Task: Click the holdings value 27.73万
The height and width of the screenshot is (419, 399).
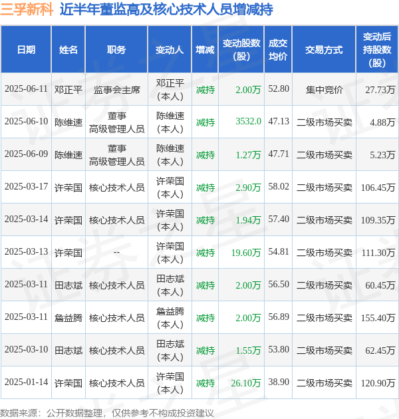Action: tap(380, 90)
